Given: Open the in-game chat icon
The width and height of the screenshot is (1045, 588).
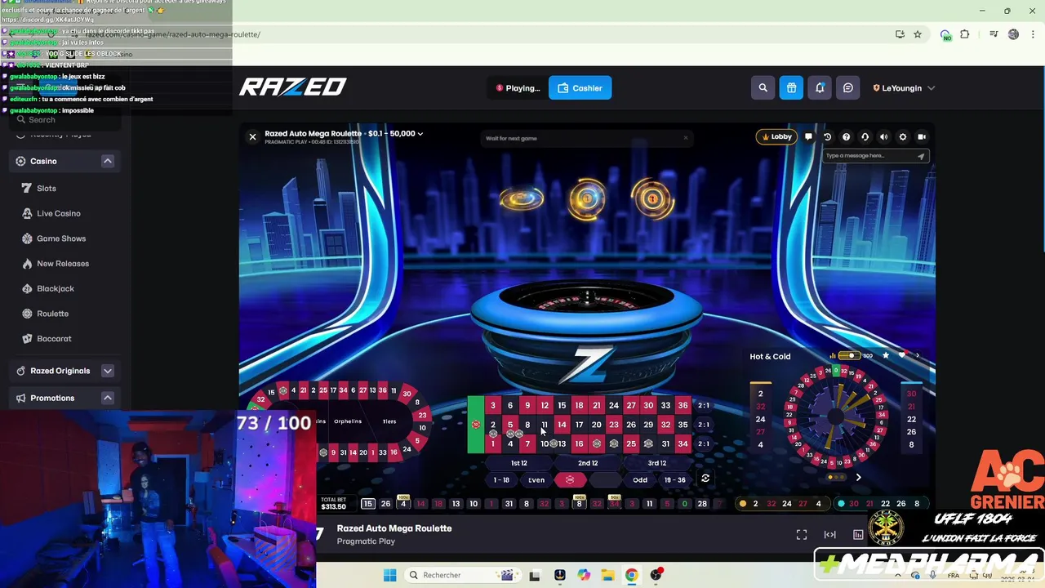Looking at the screenshot, I should pyautogui.click(x=808, y=137).
